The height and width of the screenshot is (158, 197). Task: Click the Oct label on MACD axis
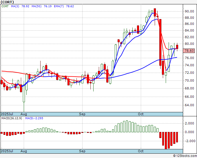pos(141,151)
